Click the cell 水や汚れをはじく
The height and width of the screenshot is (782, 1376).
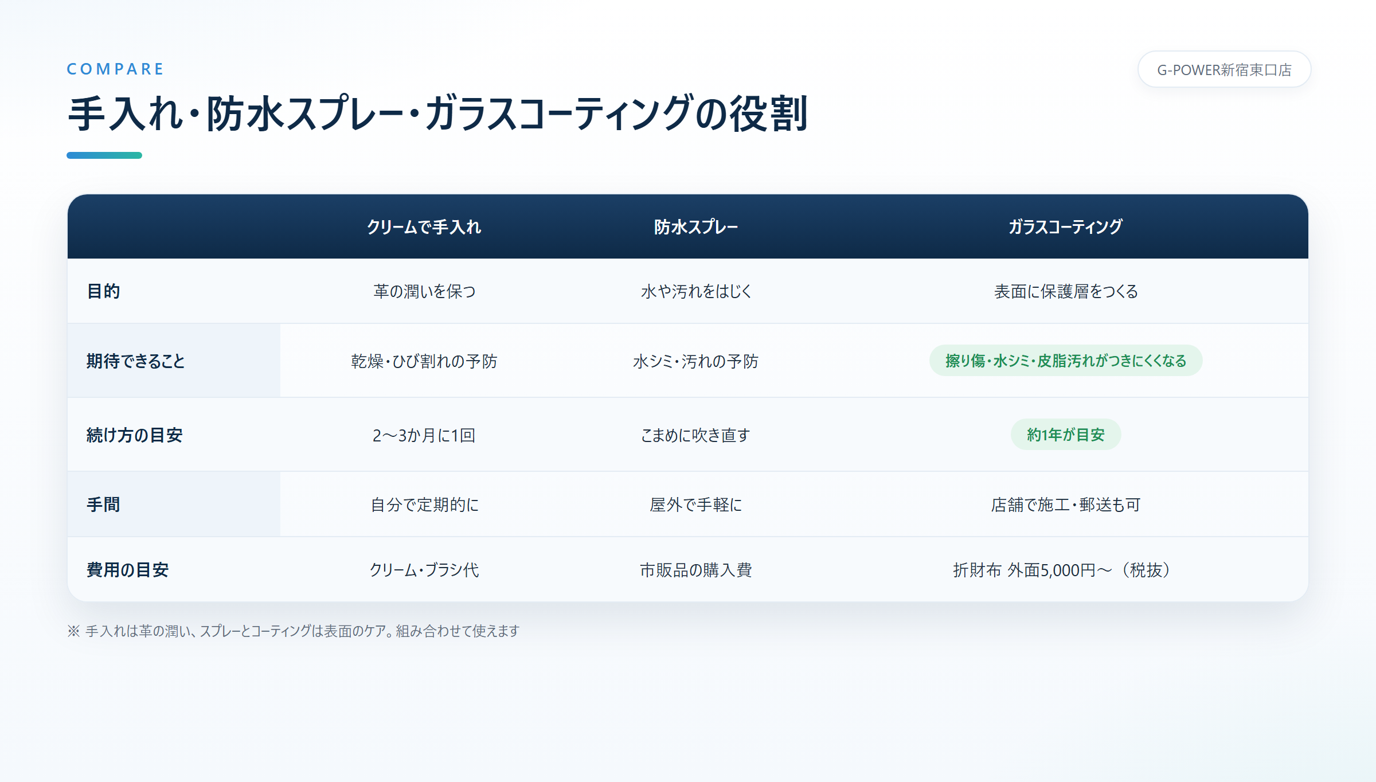695,291
